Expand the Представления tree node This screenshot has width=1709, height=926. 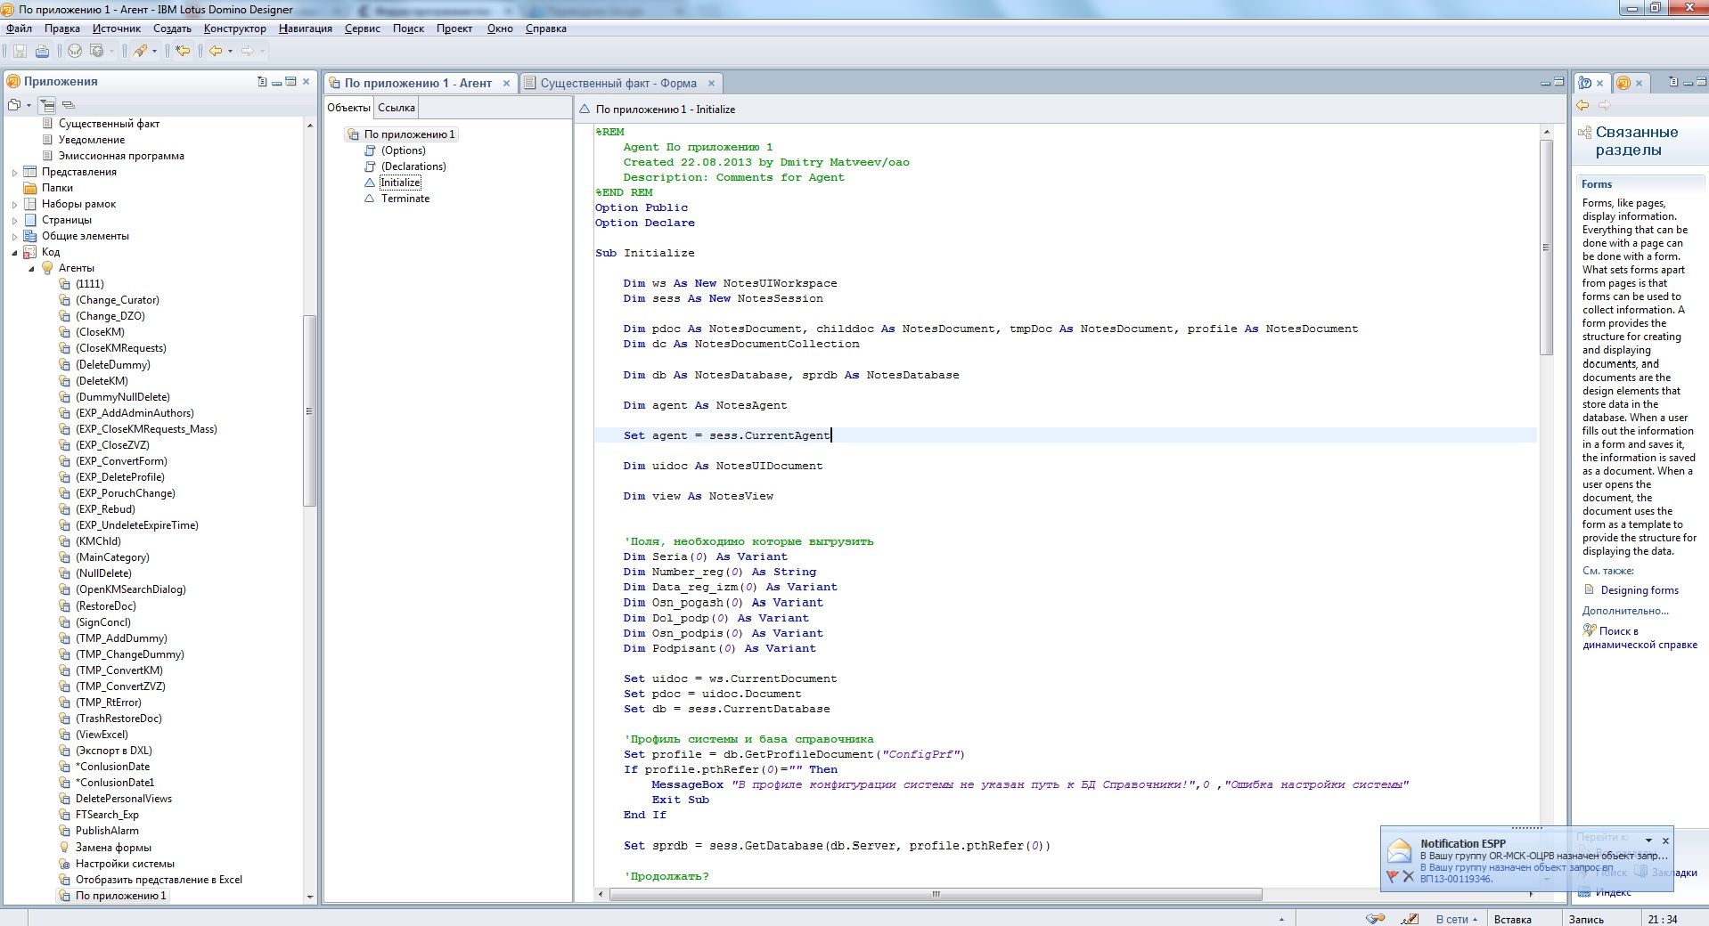(x=14, y=172)
